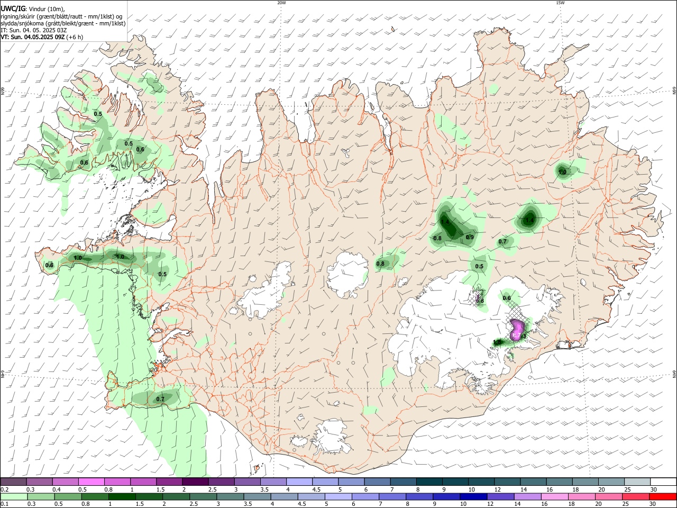Select the bright pink snow swatch between 0.5 and 0.8

tap(92, 482)
